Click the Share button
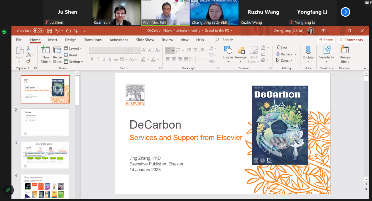Image resolution: width=372 pixels, height=201 pixels. click(x=326, y=40)
